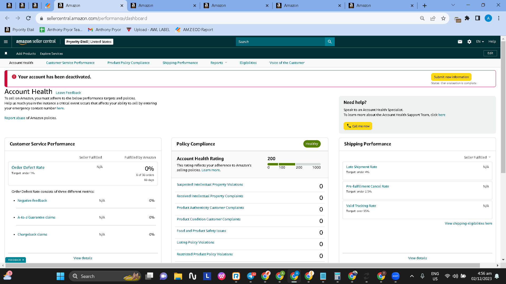Click the amazon seller central logo
The height and width of the screenshot is (284, 506).
pos(36,42)
